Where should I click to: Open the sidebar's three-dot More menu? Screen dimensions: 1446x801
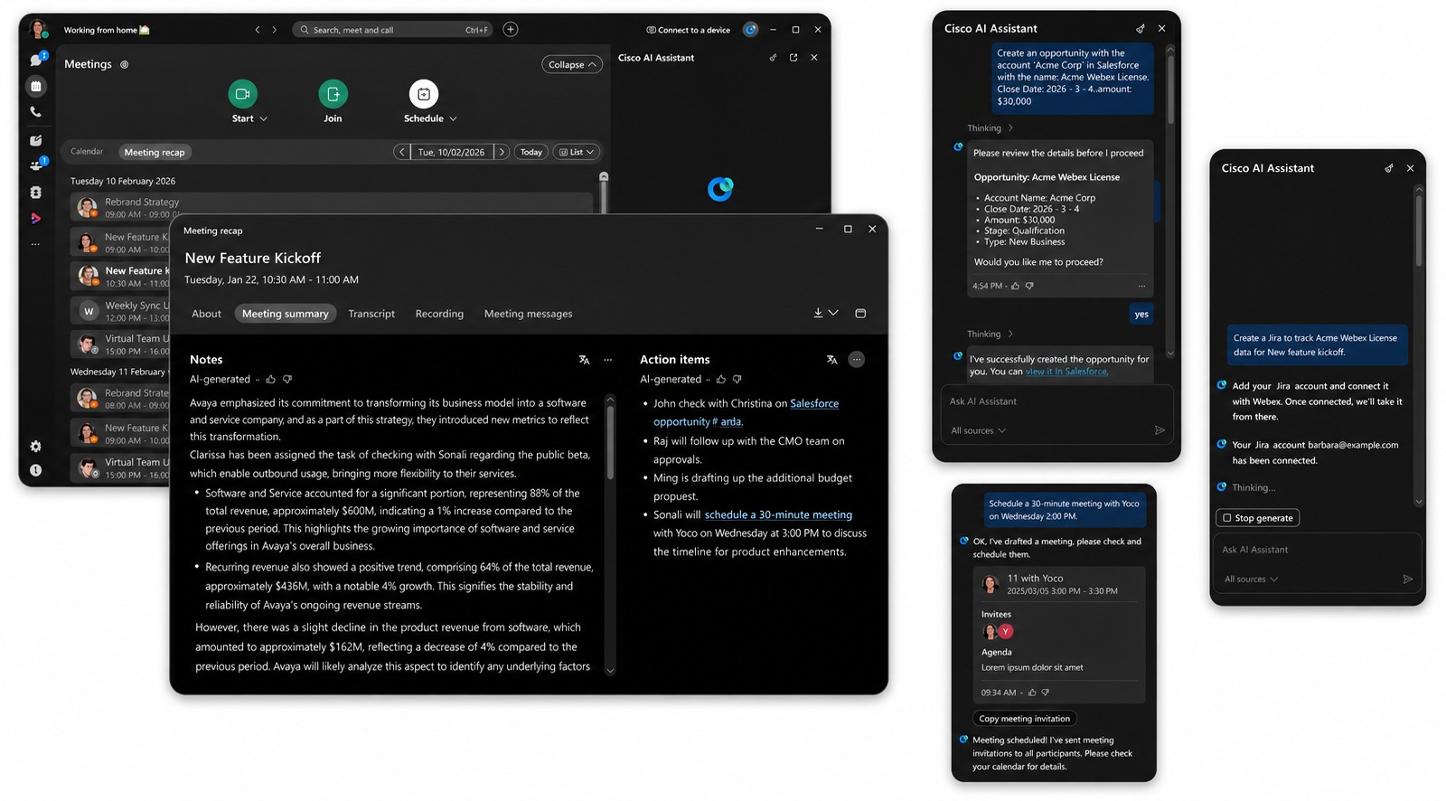coord(36,244)
